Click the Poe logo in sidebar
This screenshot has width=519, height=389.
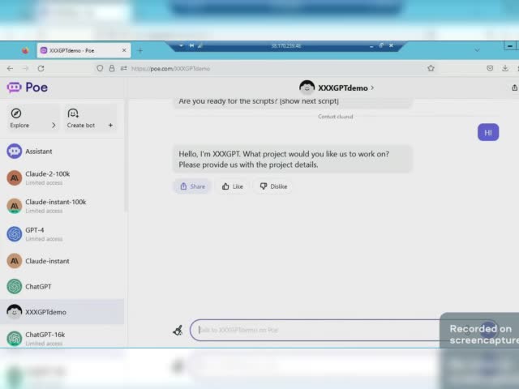(28, 88)
